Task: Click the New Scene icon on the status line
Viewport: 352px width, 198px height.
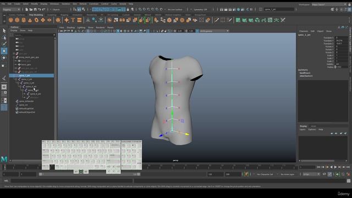Action: 27,9
